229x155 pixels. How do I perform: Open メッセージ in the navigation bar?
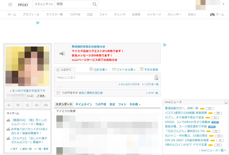[x=154, y=14]
